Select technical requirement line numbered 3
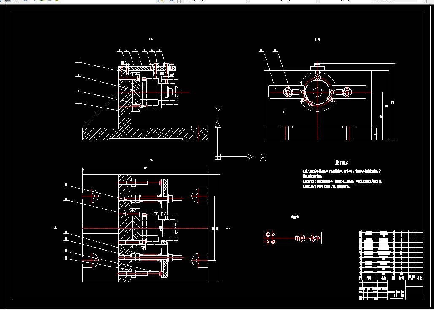 tap(326, 186)
